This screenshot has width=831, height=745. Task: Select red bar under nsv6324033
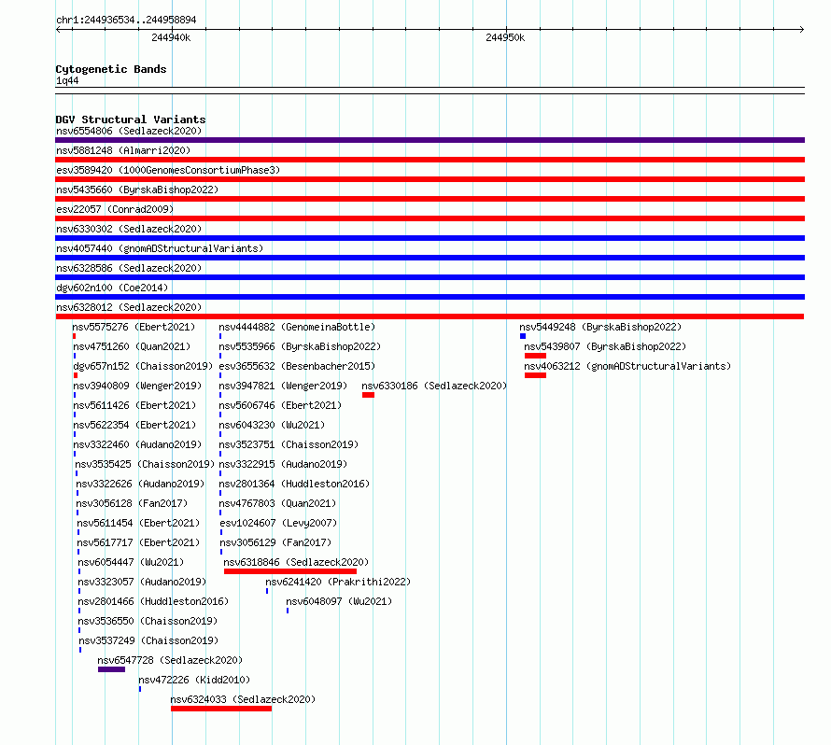click(x=221, y=709)
